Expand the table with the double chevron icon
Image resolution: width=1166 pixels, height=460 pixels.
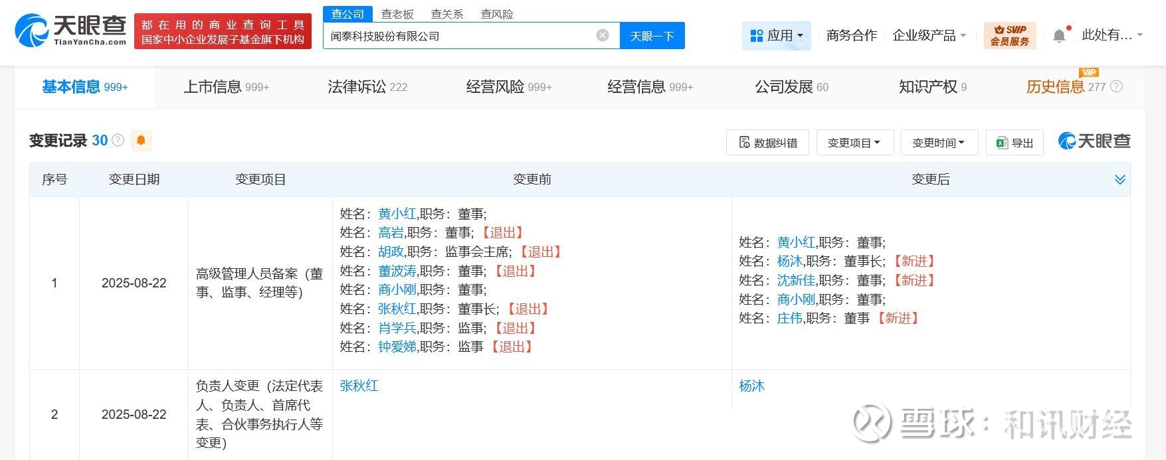(x=1120, y=180)
